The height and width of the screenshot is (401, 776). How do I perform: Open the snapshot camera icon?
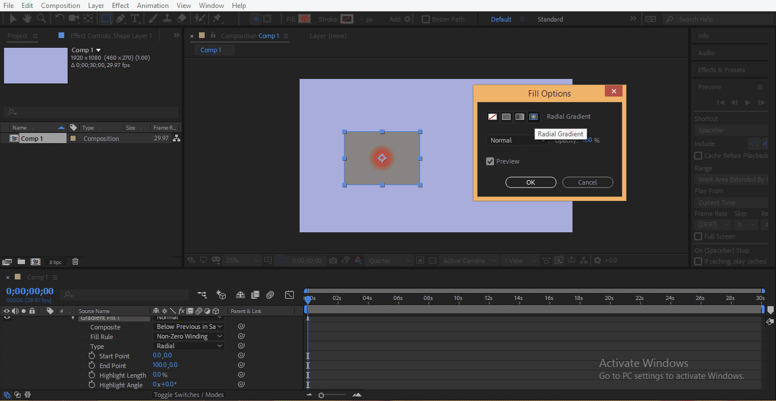click(x=333, y=260)
